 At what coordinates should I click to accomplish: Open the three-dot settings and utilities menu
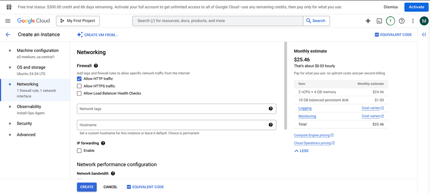tap(413, 21)
